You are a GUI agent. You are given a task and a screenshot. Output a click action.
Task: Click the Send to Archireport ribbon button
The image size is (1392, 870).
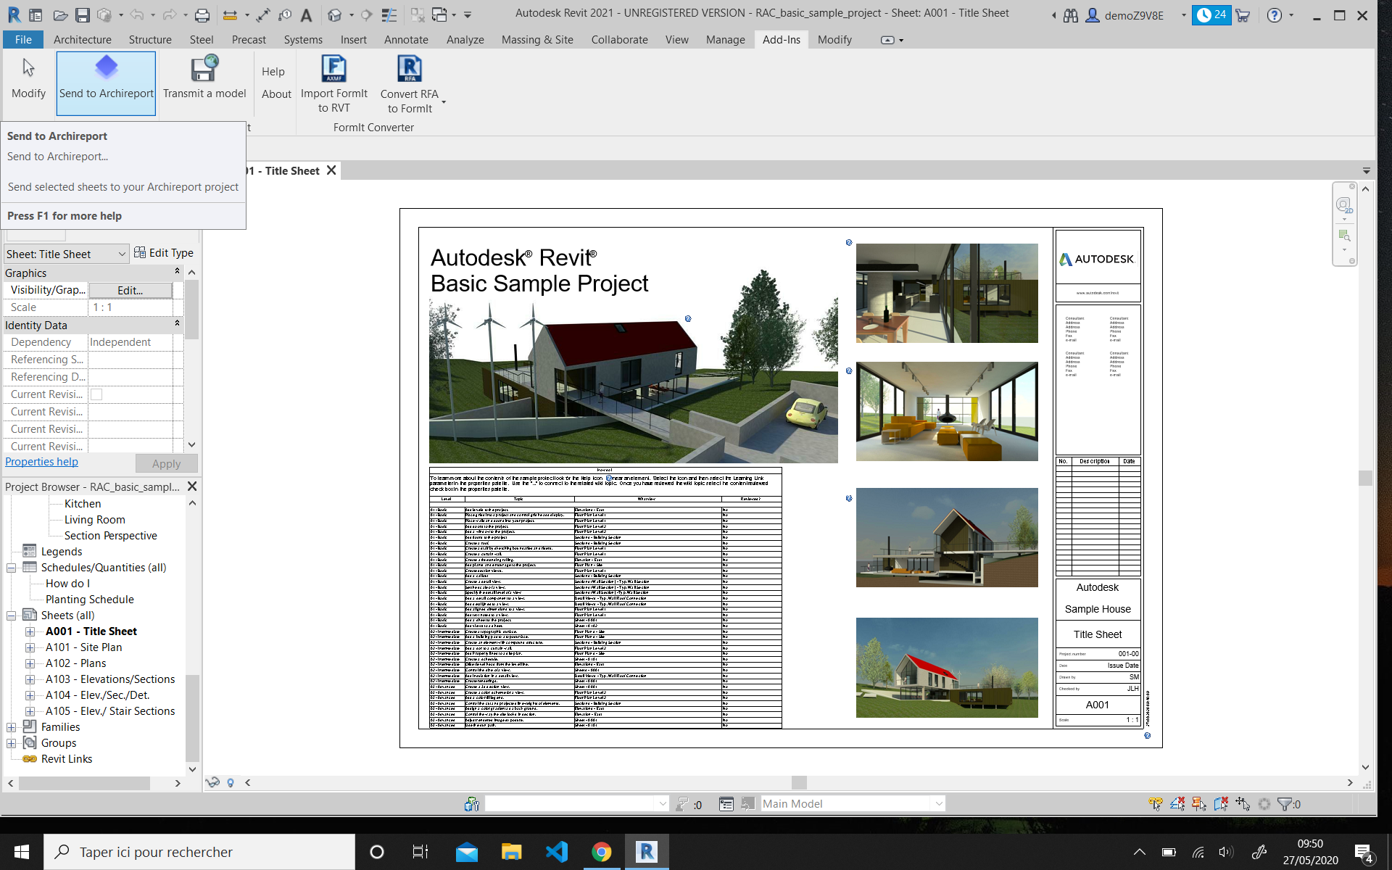tap(106, 81)
